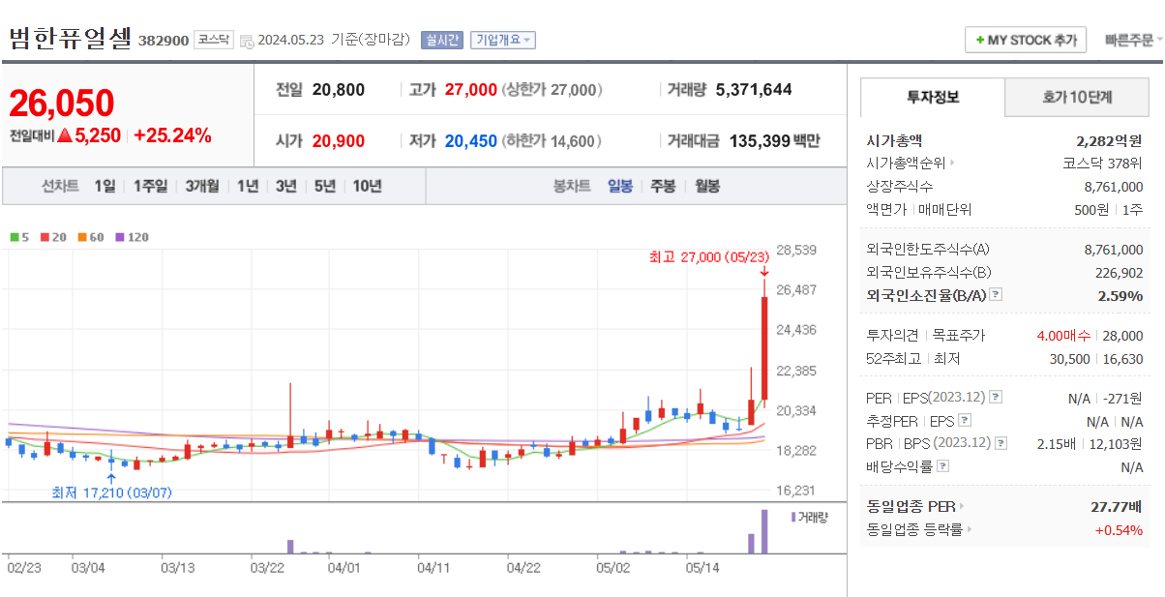Click the 저가 value 20,450

point(471,141)
